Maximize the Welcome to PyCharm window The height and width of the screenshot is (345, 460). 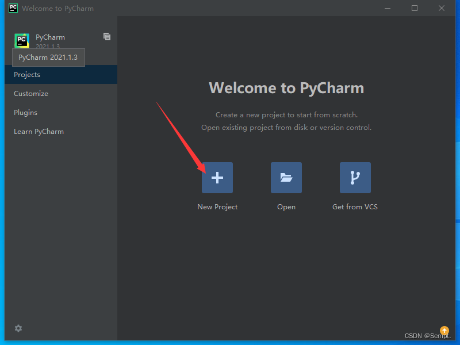415,8
